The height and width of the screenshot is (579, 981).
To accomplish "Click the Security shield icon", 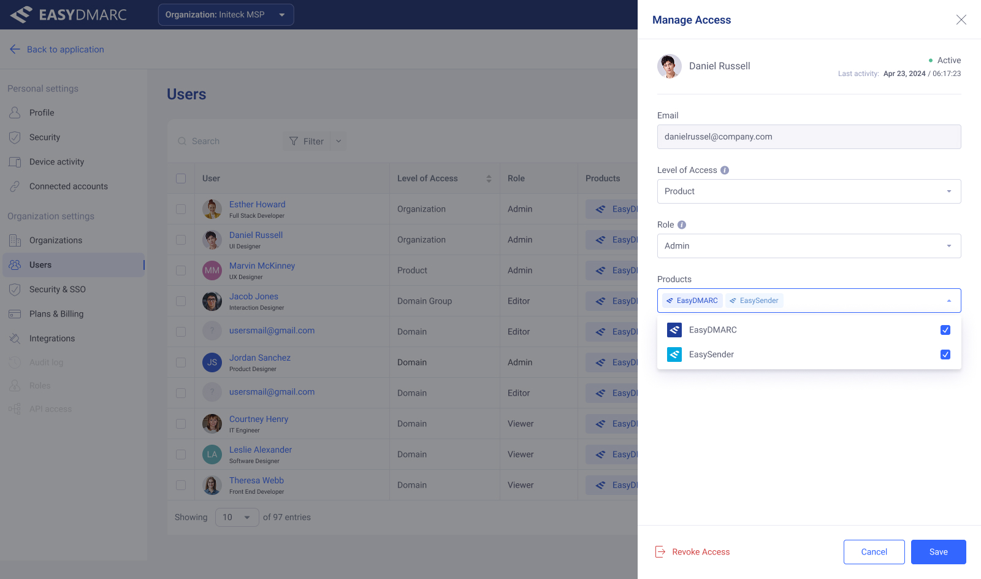I will (15, 137).
